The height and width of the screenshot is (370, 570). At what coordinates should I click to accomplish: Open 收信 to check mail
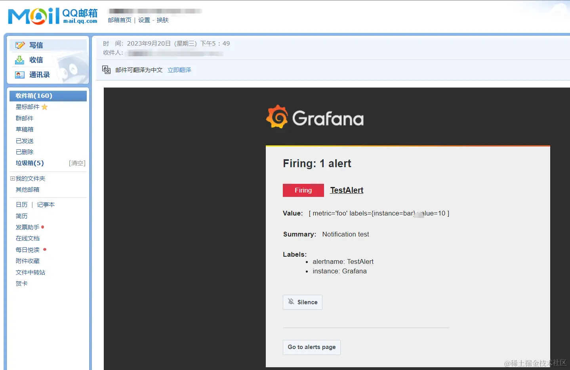tap(36, 60)
